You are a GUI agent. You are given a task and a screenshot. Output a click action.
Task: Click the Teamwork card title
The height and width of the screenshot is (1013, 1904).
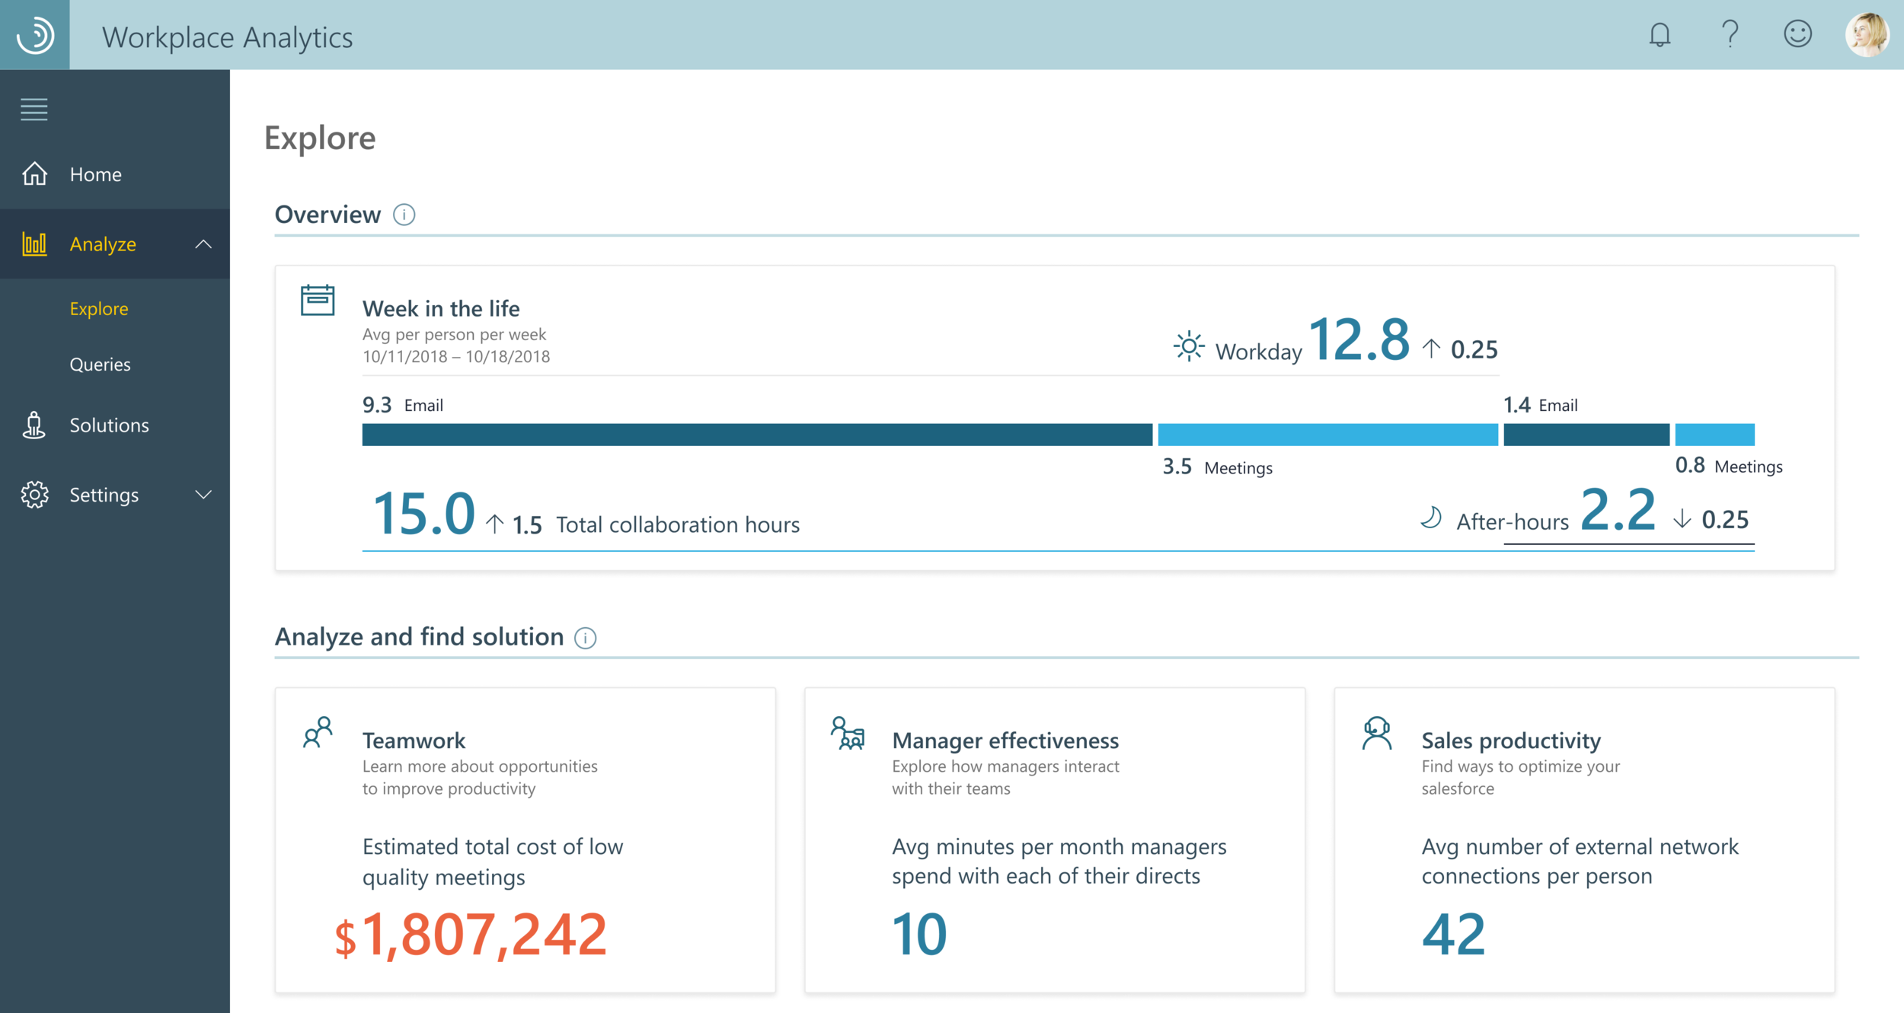[x=414, y=741]
